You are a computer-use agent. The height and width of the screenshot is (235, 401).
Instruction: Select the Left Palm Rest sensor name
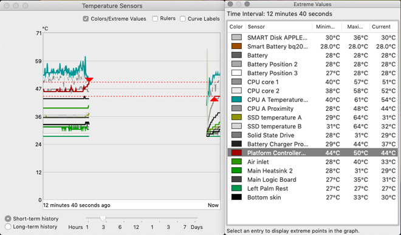pyautogui.click(x=267, y=188)
